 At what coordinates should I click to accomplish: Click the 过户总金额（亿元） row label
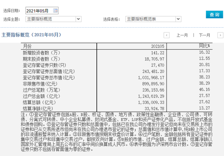(42, 96)
